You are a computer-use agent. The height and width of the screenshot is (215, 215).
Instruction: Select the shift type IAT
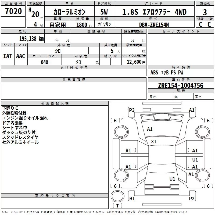point(8,56)
